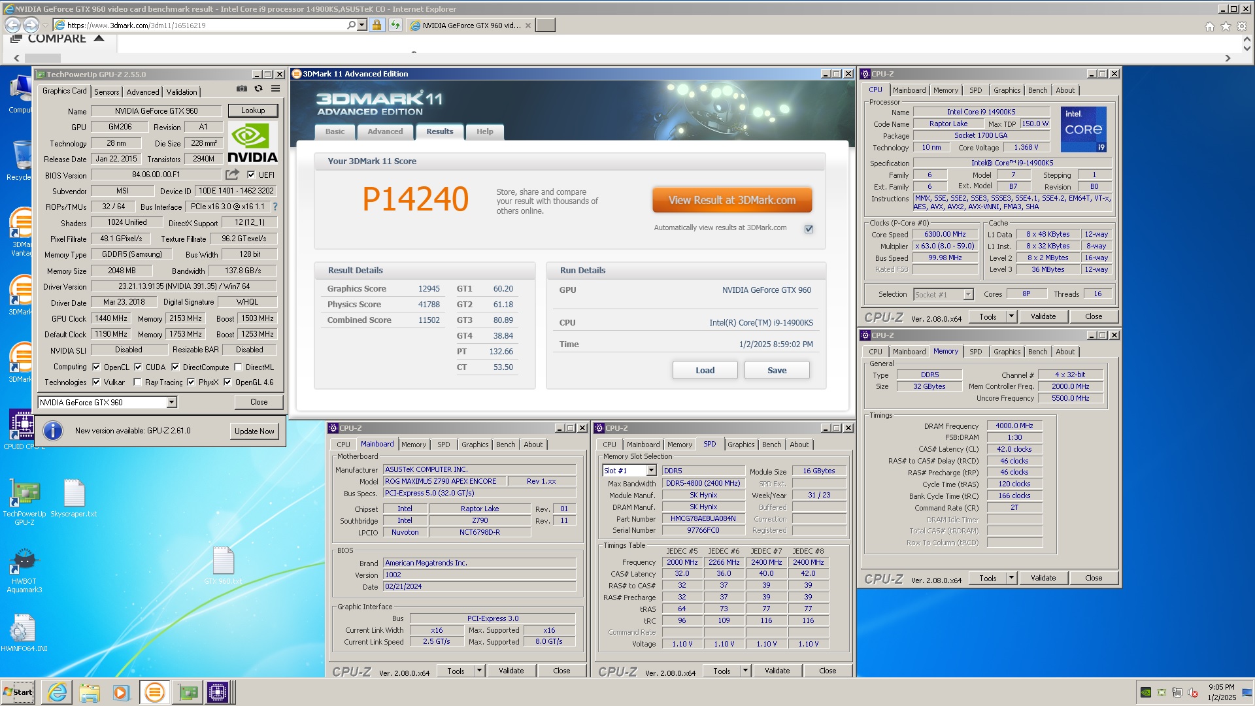Toggle the OpenCL checkbox

(96, 367)
